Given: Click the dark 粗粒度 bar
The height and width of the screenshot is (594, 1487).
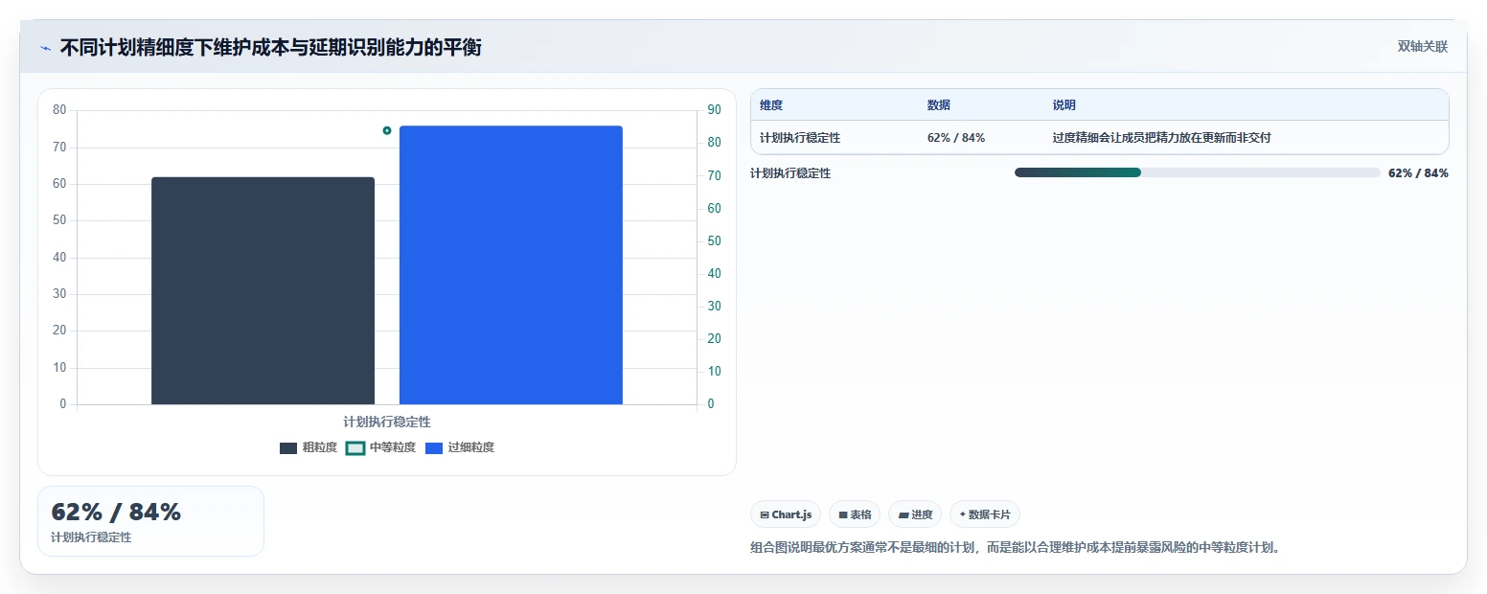Looking at the screenshot, I should click(263, 290).
